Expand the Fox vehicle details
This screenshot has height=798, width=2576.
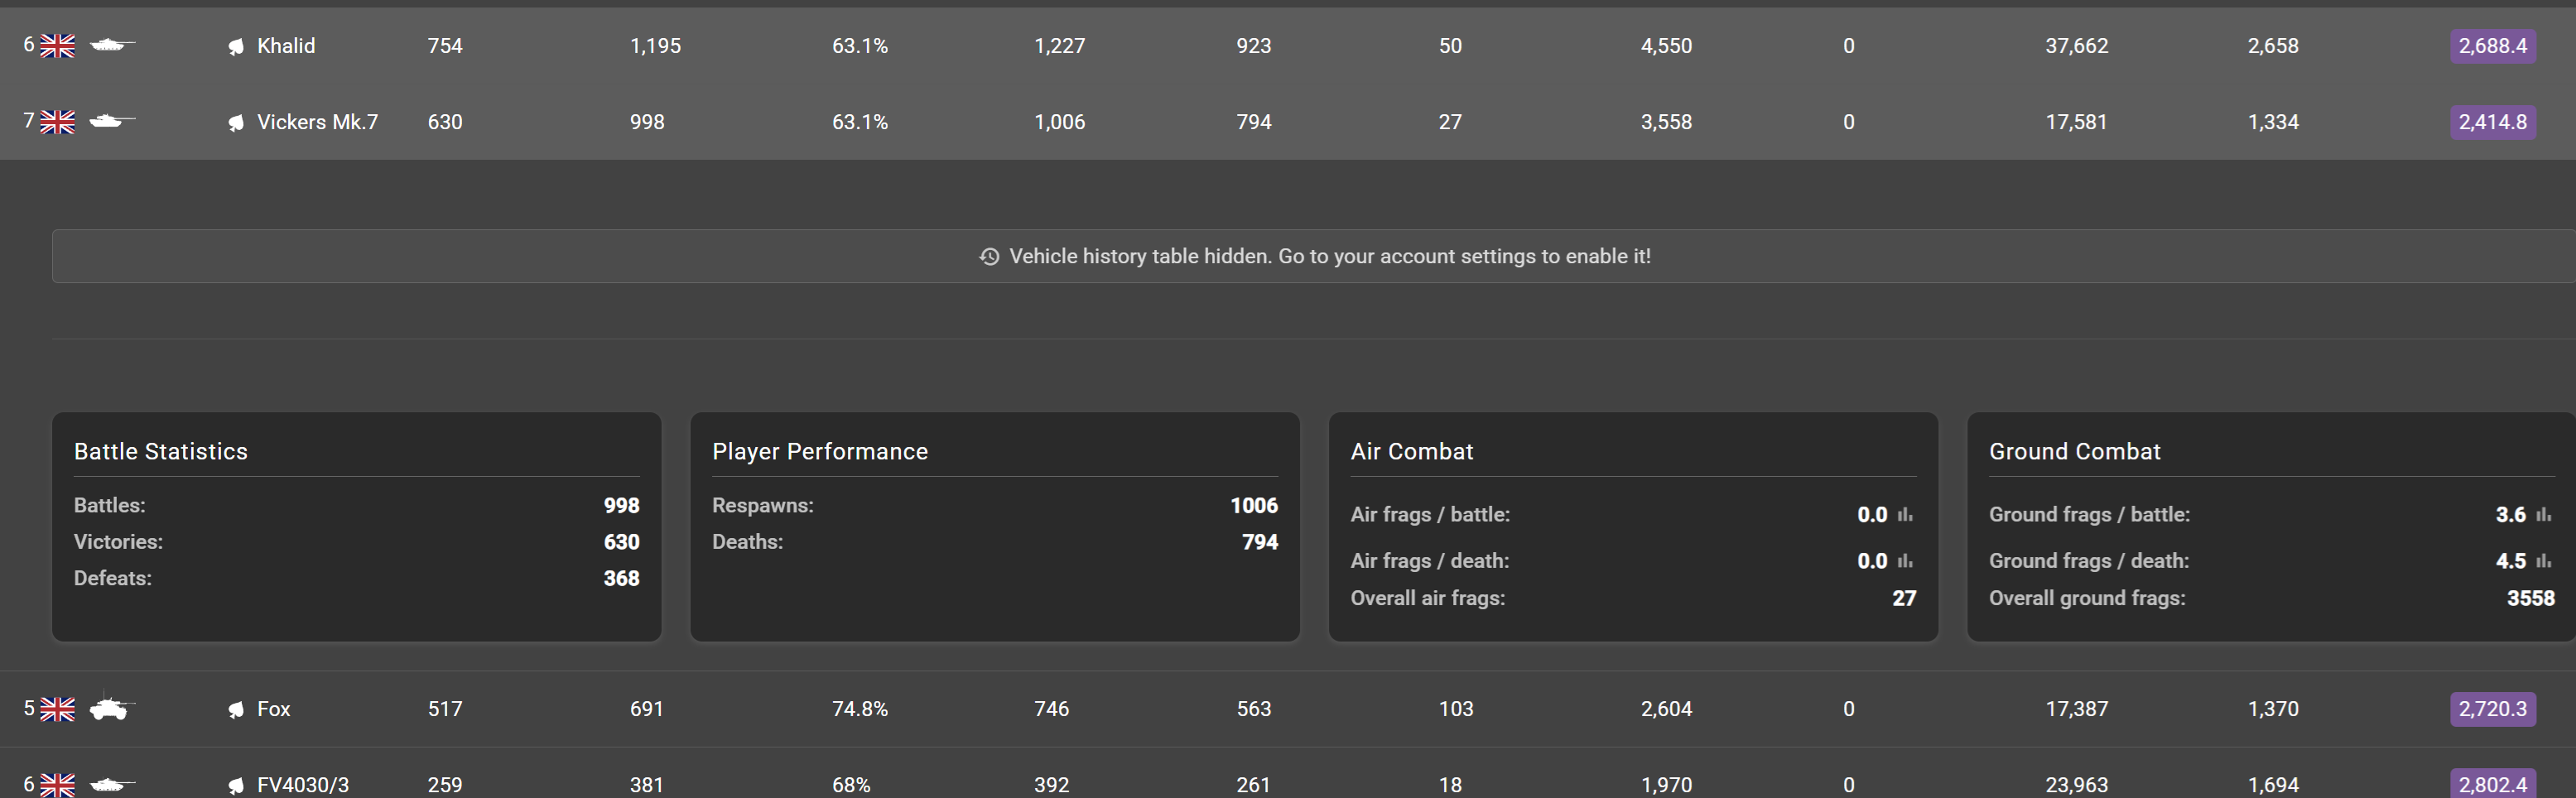pyautogui.click(x=273, y=709)
